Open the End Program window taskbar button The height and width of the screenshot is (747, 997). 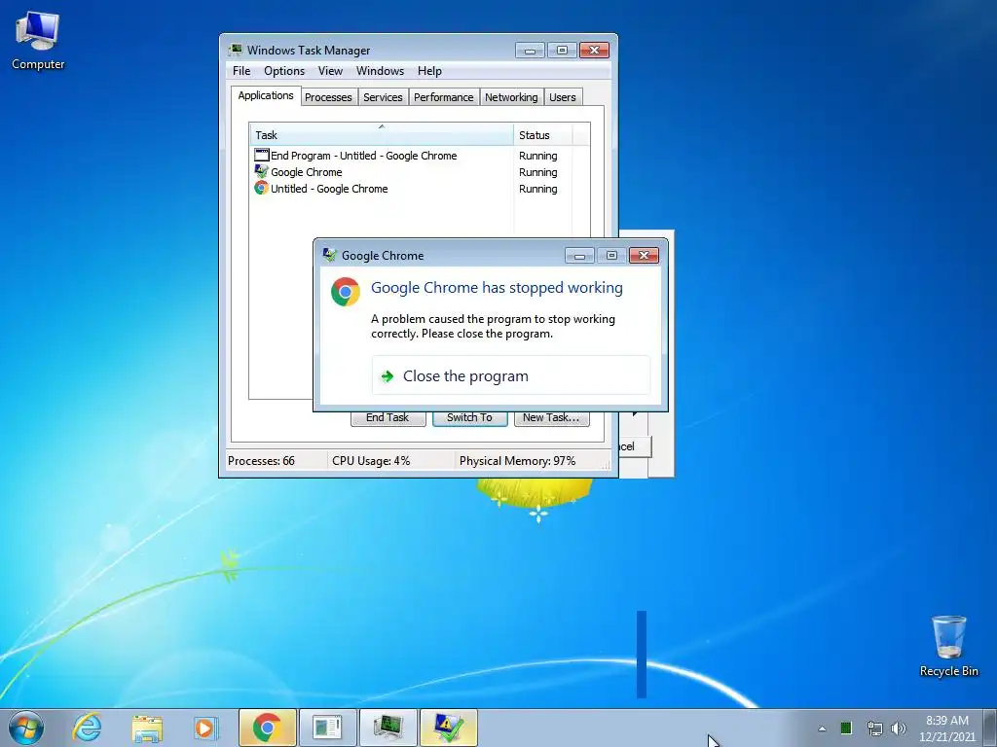point(327,728)
